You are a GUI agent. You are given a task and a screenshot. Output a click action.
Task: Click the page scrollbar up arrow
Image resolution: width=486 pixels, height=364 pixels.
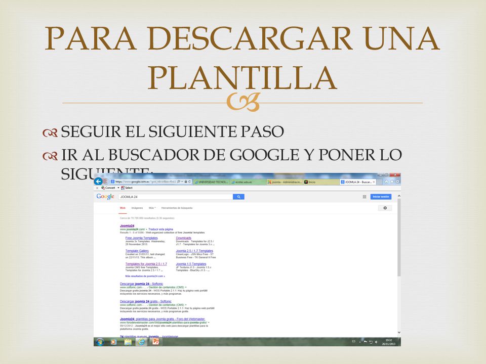click(x=399, y=196)
